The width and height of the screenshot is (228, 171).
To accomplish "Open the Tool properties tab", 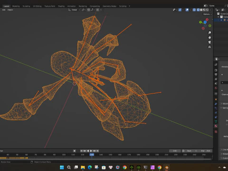I will click(x=216, y=65).
